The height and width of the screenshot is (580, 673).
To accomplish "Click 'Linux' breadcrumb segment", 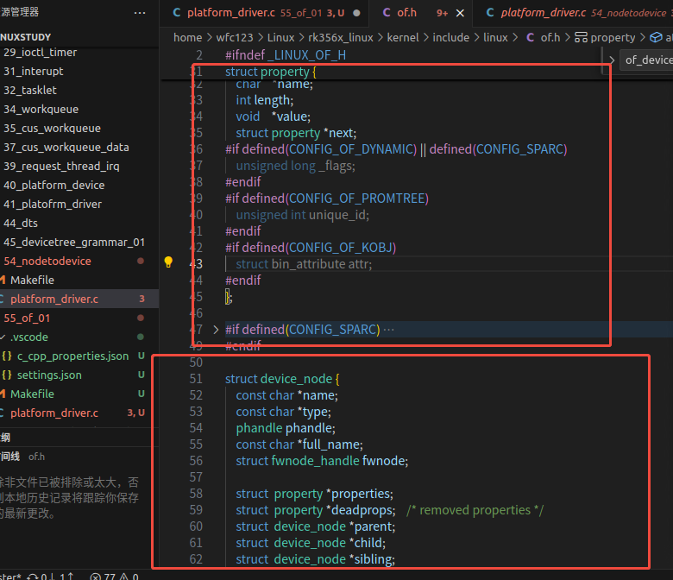I will [280, 38].
